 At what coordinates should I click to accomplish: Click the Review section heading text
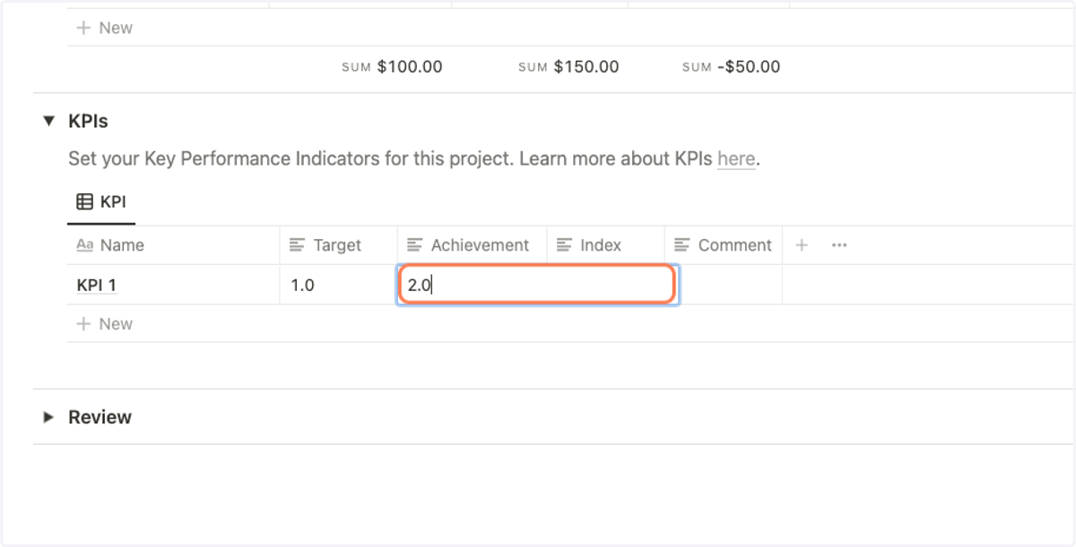click(x=100, y=417)
